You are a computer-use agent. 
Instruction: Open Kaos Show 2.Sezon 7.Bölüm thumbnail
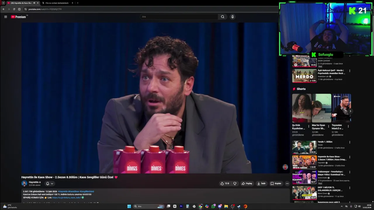click(x=304, y=162)
